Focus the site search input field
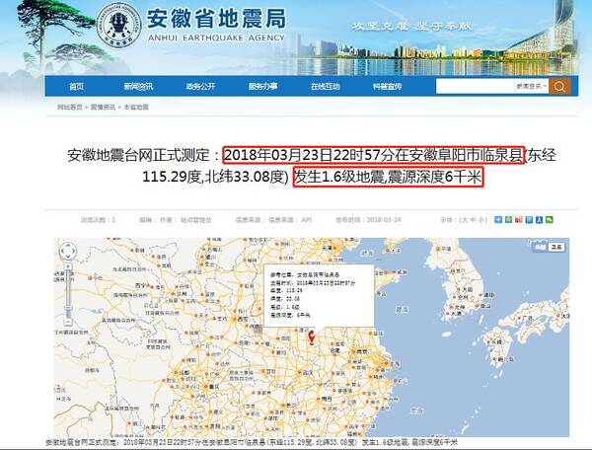 click(x=475, y=87)
